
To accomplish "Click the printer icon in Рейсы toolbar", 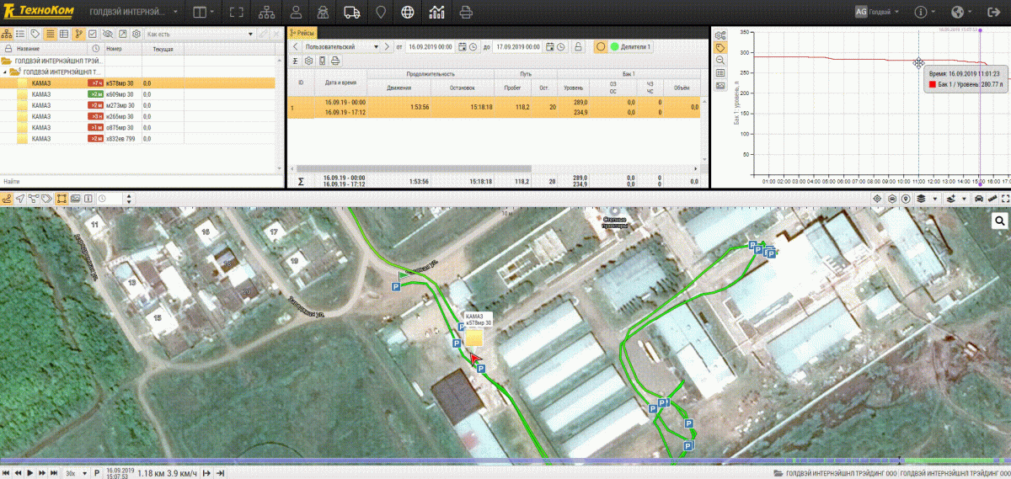I will click(x=334, y=61).
